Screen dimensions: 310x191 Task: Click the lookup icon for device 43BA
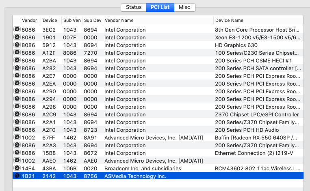(x=17, y=168)
